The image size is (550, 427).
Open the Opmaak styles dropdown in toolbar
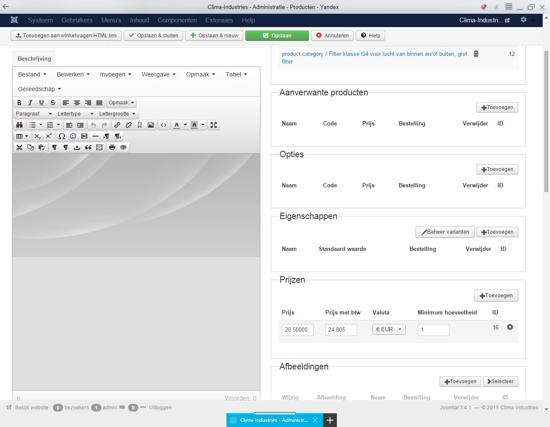122,103
